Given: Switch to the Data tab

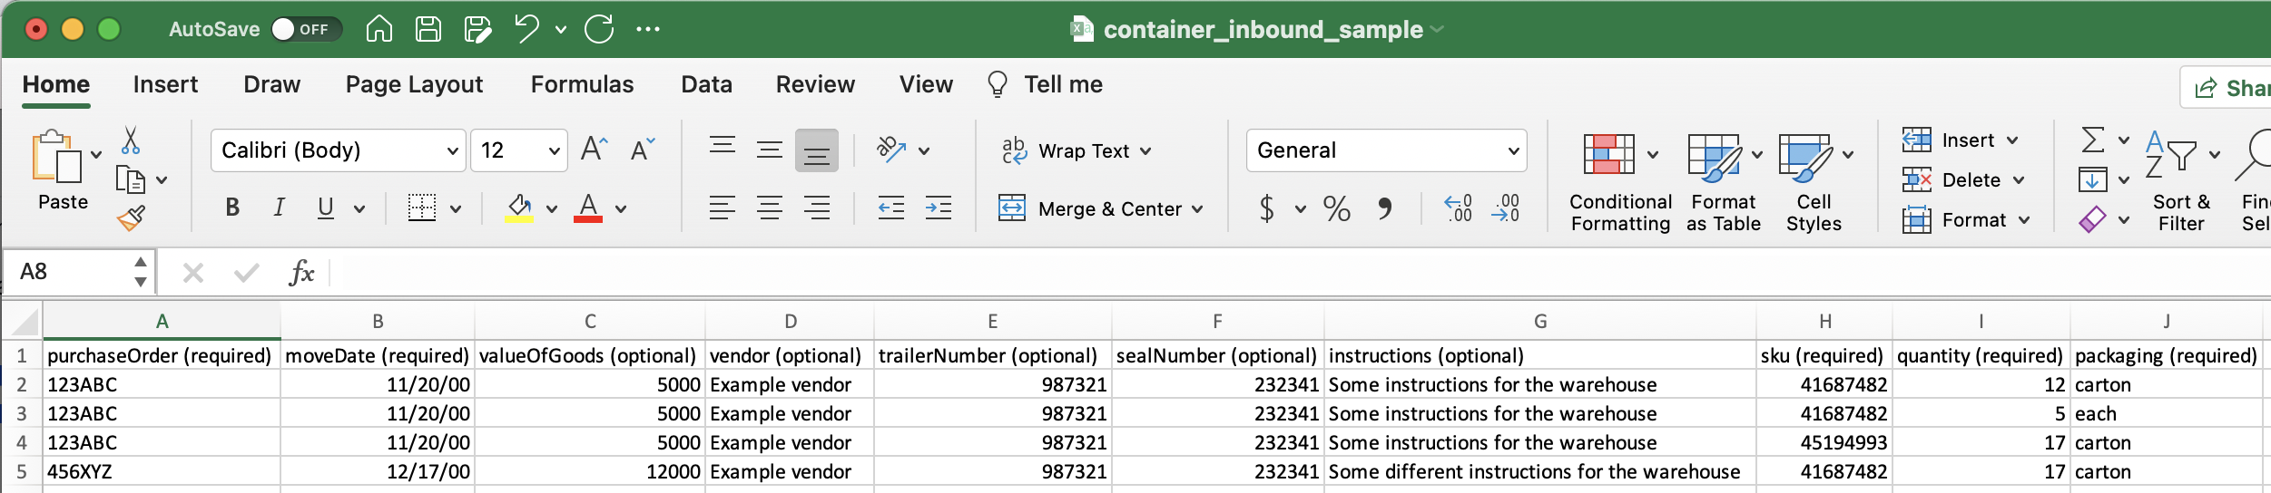Looking at the screenshot, I should [706, 84].
